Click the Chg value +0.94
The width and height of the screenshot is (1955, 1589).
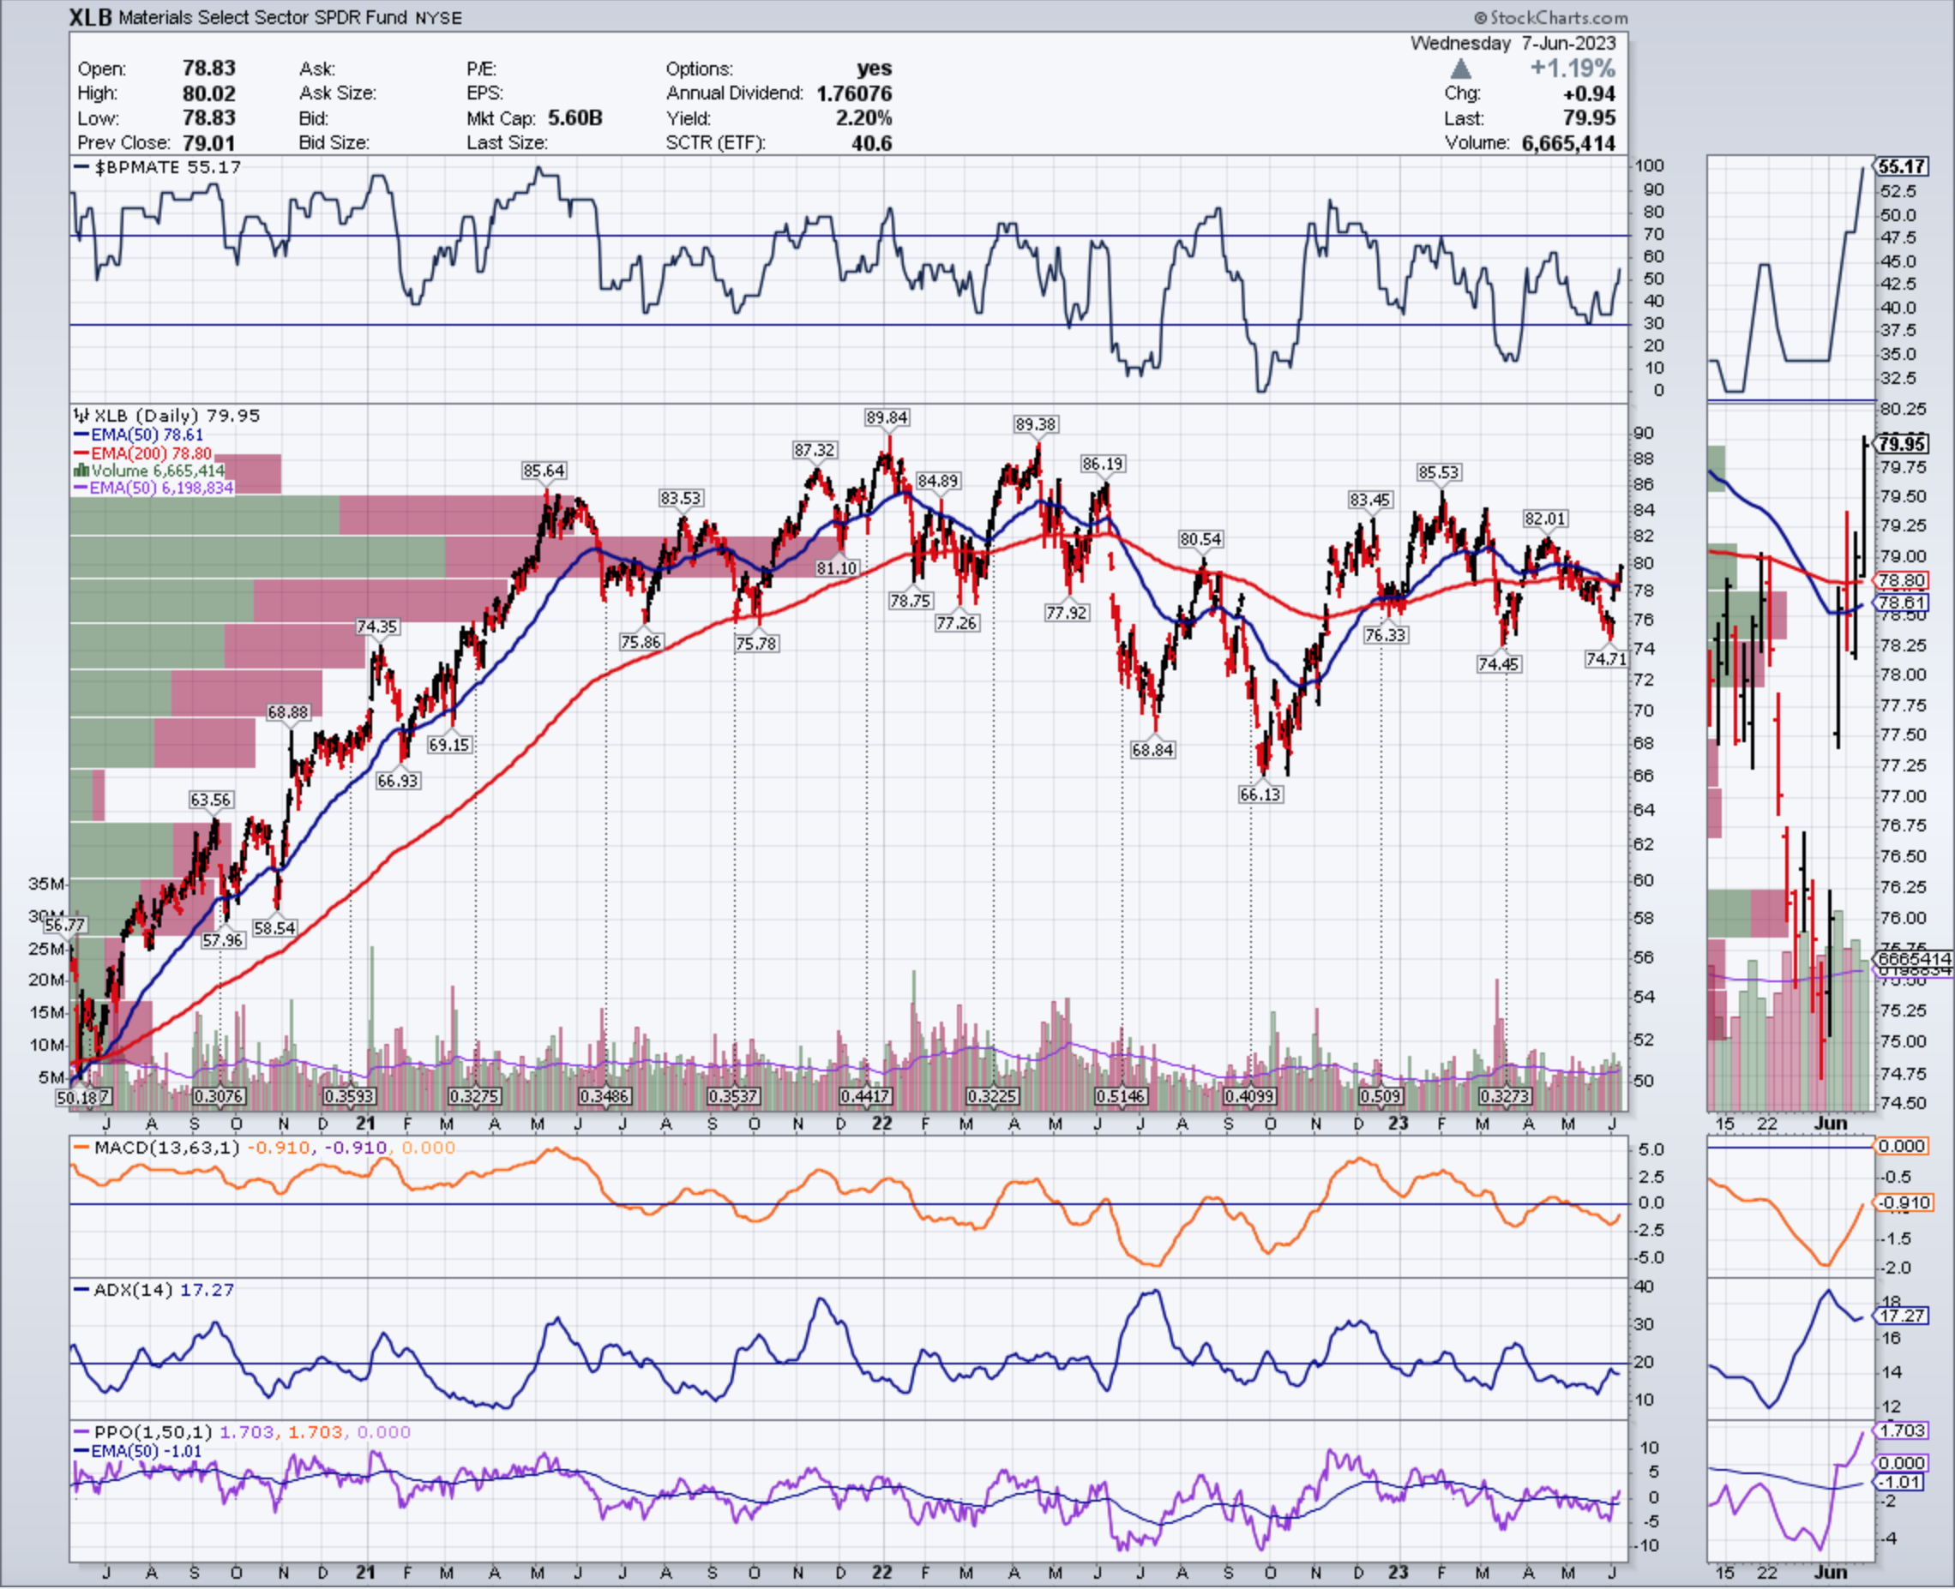point(1588,93)
